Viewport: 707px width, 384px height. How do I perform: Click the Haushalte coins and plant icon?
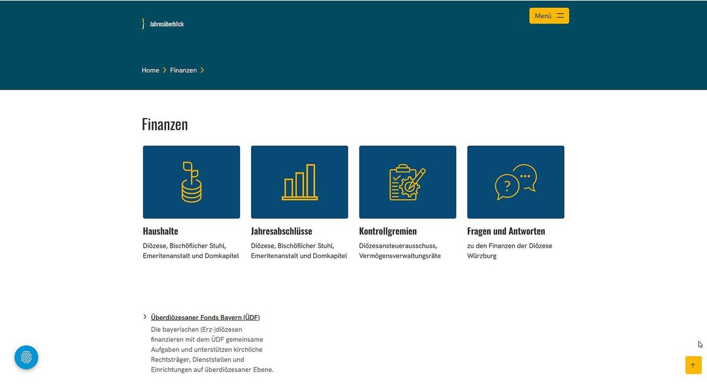(191, 182)
